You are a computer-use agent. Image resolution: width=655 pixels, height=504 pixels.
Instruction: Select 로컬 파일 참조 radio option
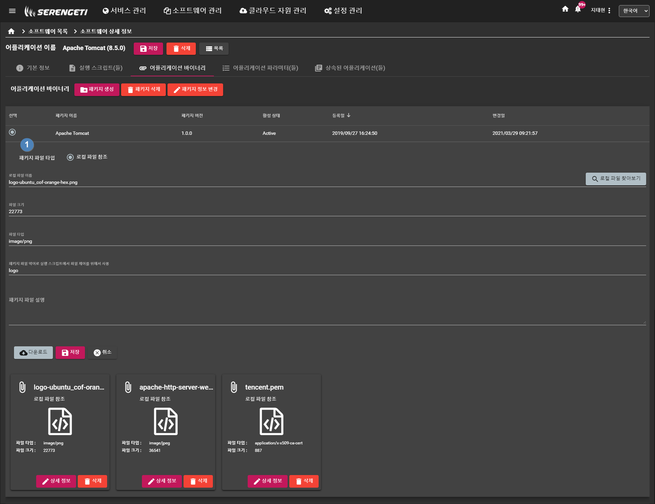point(70,157)
